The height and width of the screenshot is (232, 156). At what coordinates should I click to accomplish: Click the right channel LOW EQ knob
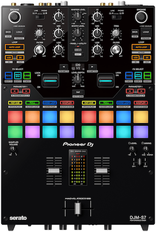click(x=97, y=49)
